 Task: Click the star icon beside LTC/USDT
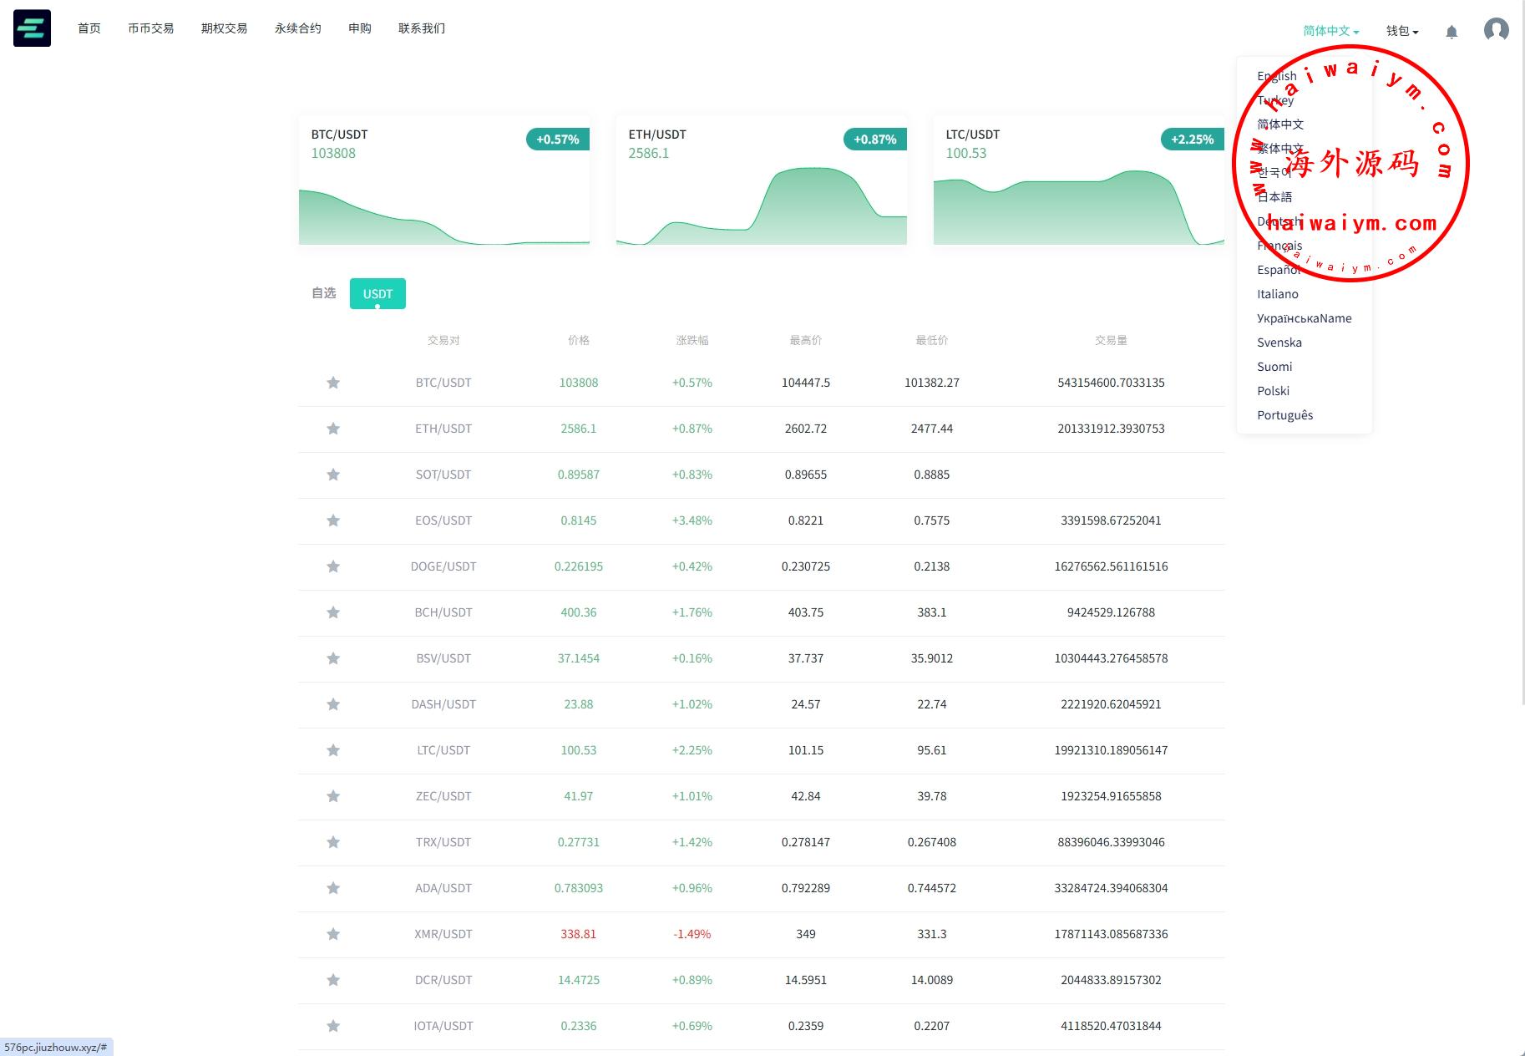333,750
